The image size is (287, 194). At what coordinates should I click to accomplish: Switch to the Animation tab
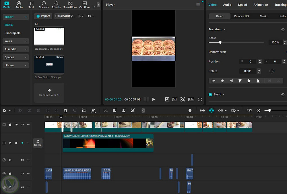[x=261, y=5]
